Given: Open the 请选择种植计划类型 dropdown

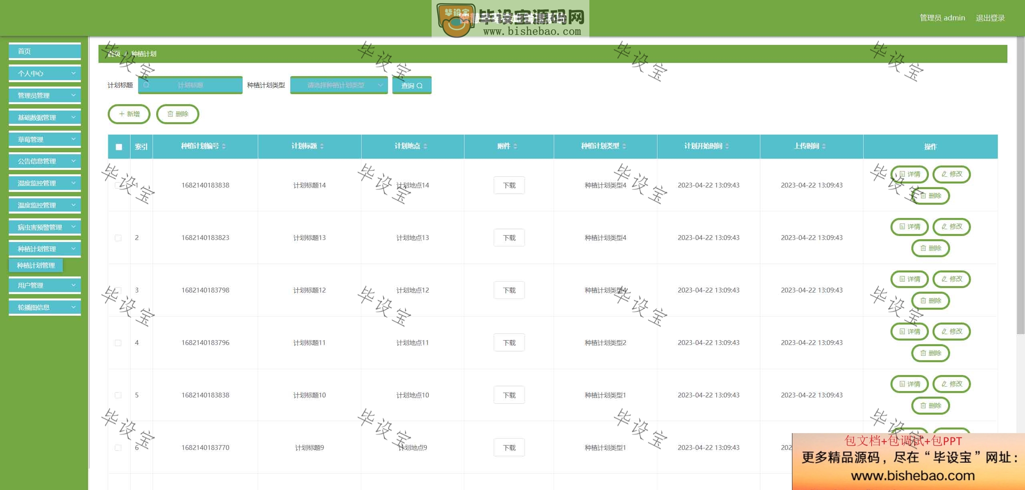Looking at the screenshot, I should [339, 85].
